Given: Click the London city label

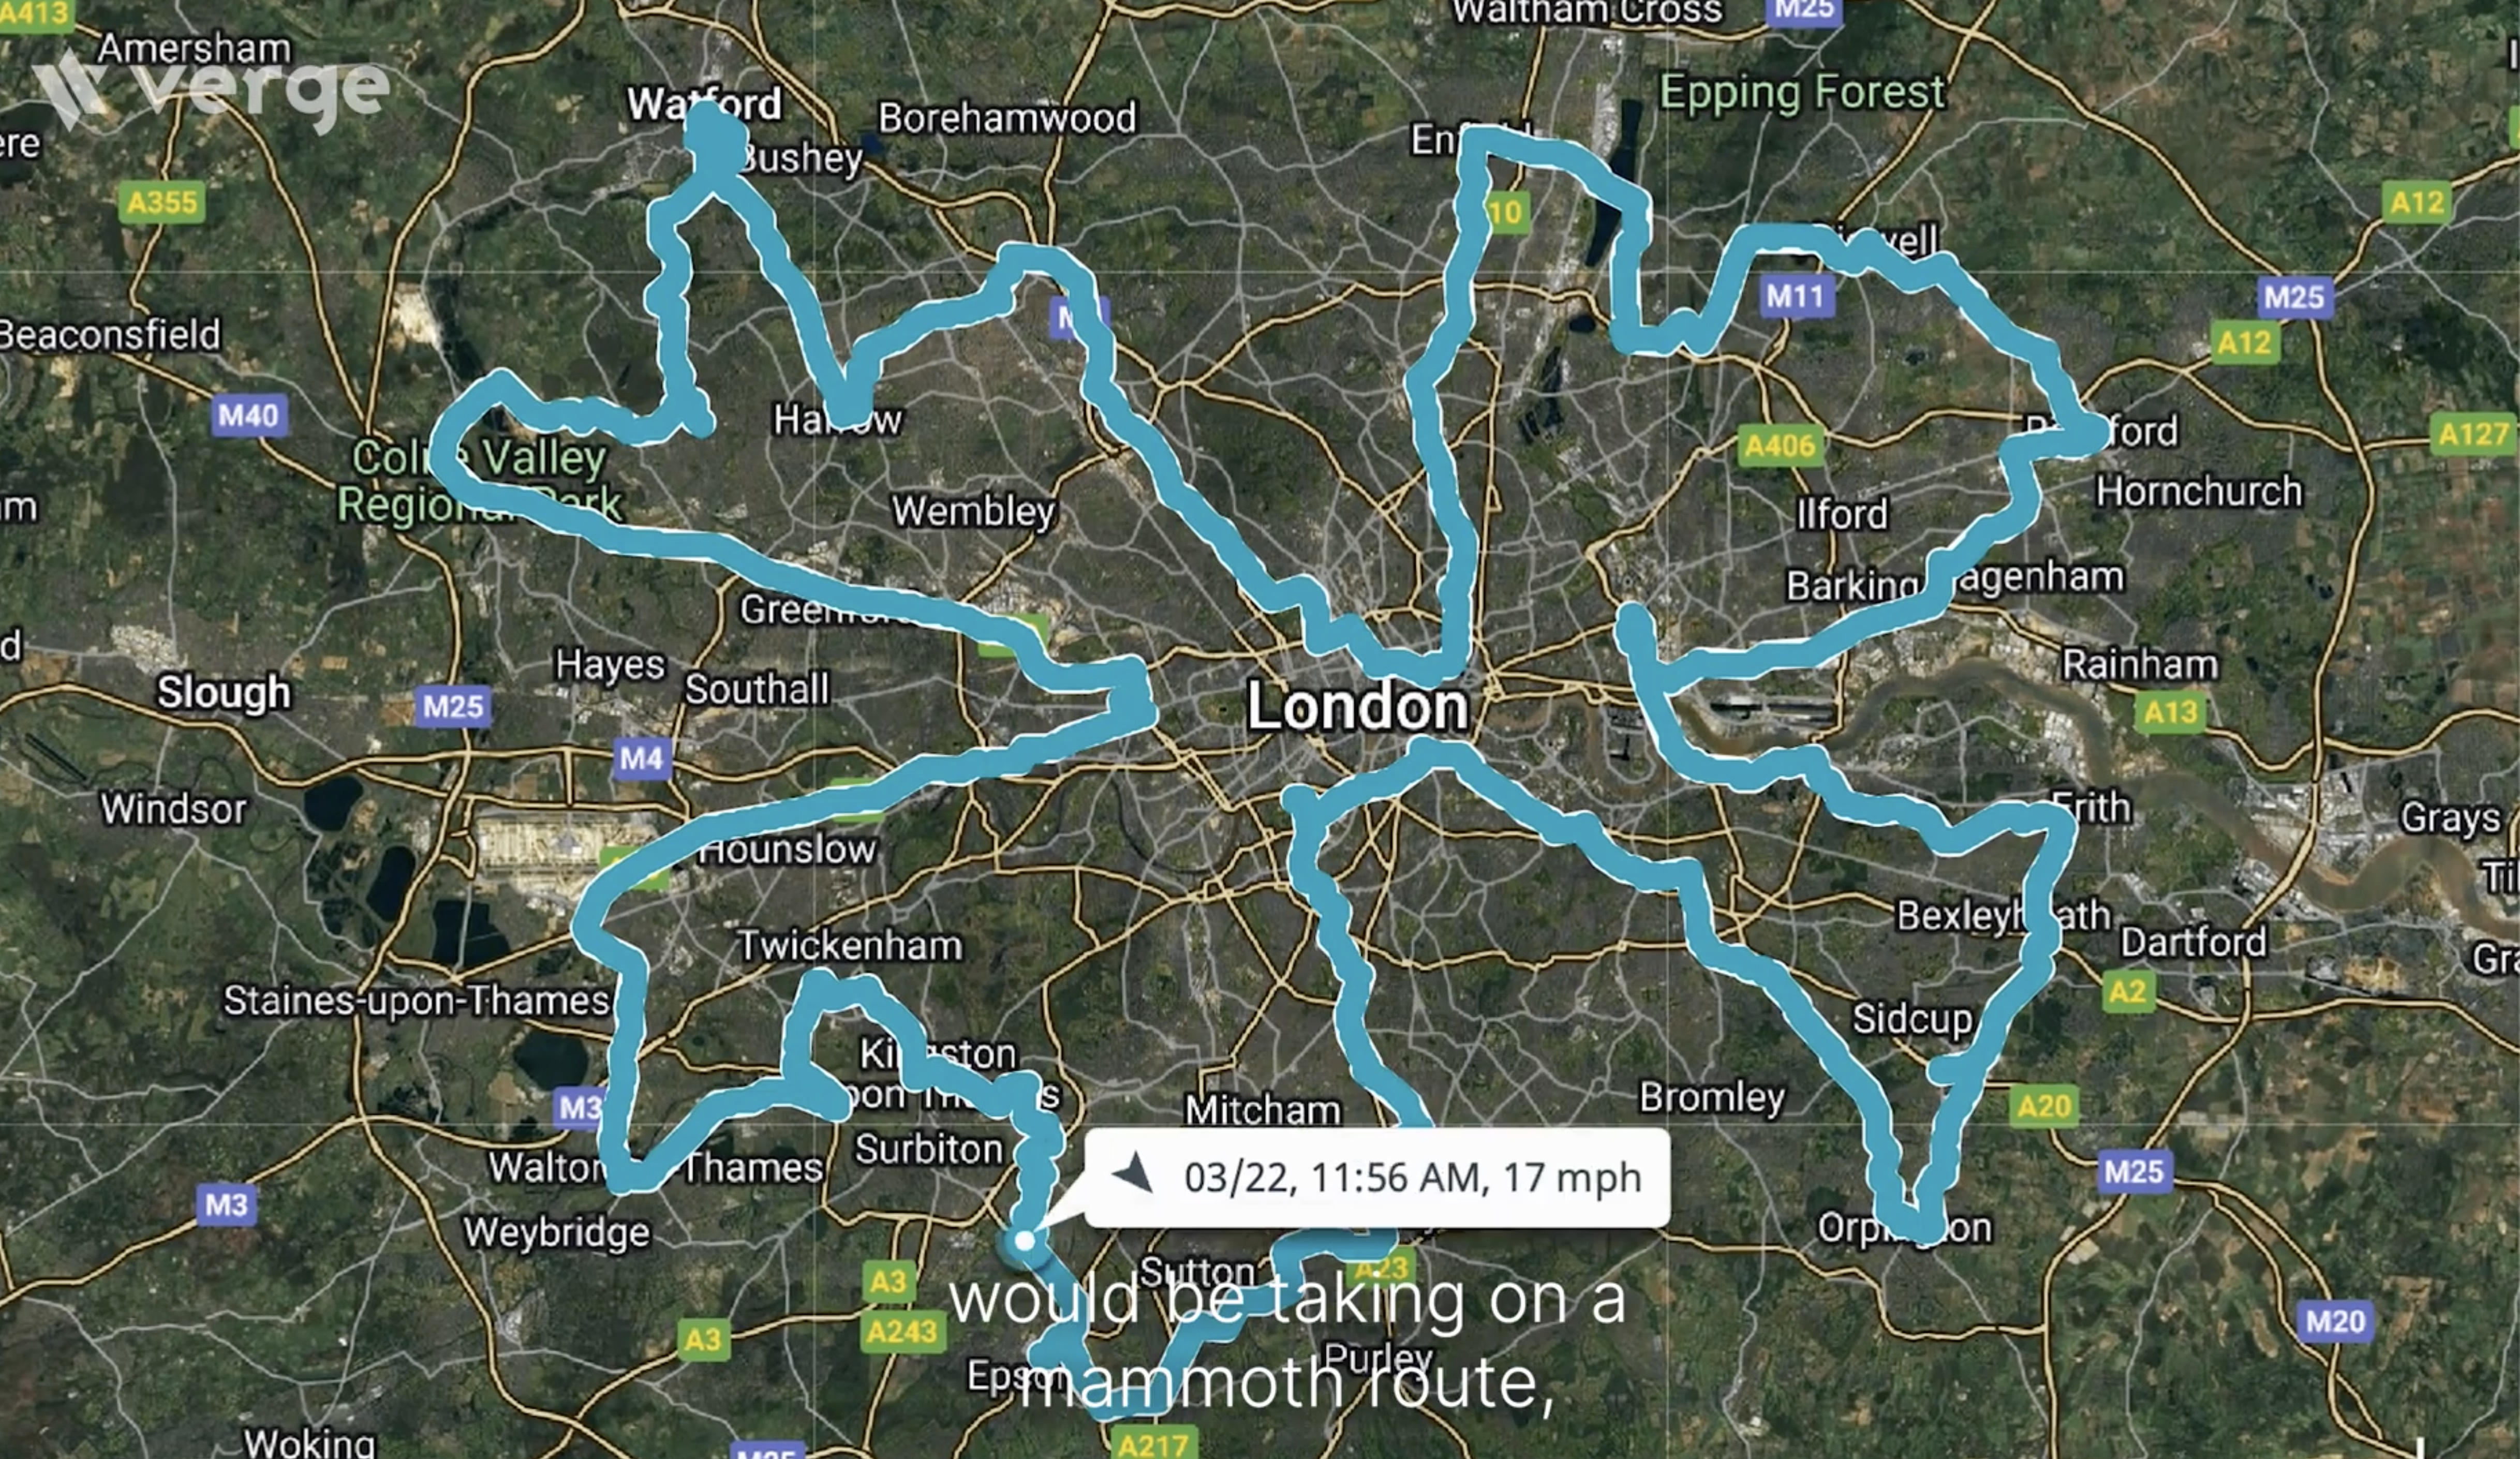Looking at the screenshot, I should [1358, 707].
